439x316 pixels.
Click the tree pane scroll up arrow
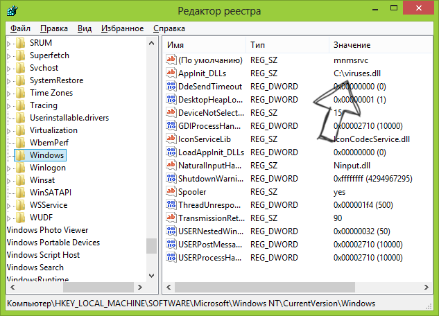click(151, 43)
